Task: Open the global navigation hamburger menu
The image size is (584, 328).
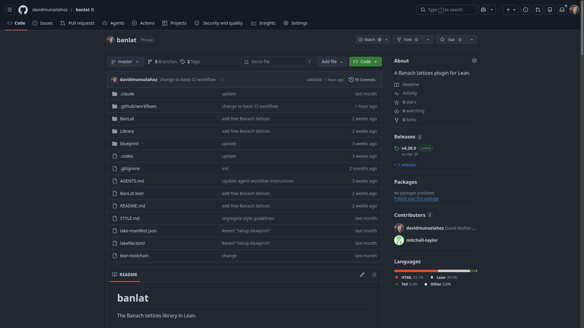Action: click(x=10, y=10)
